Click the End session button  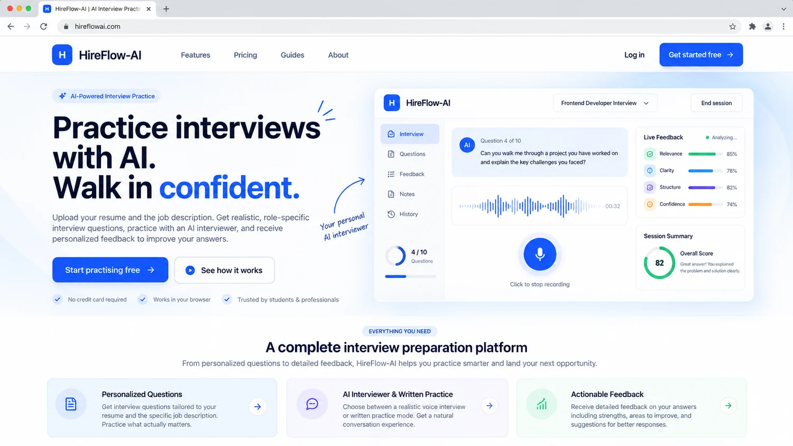pyautogui.click(x=716, y=103)
